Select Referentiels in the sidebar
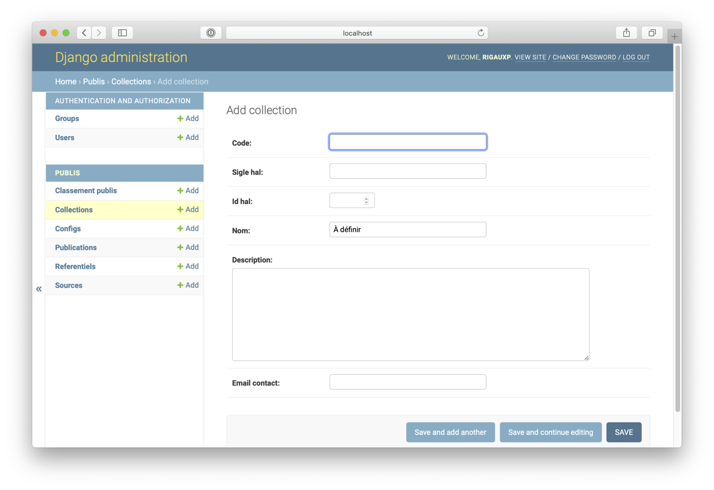Image resolution: width=714 pixels, height=490 pixels. pyautogui.click(x=75, y=266)
